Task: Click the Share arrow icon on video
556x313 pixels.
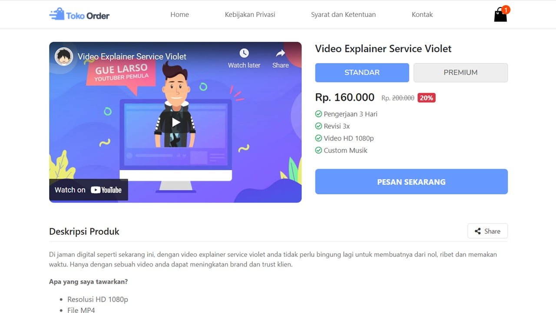Action: point(281,53)
